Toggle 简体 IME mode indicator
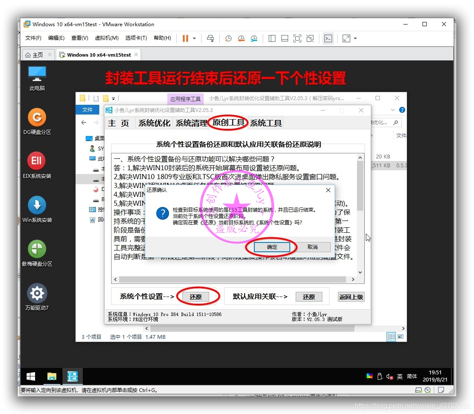 click(412, 376)
